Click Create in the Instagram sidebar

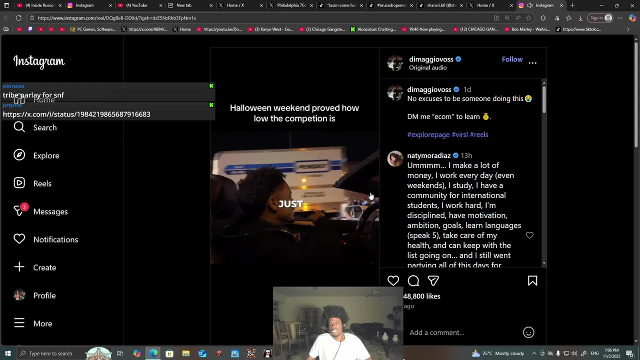point(34,267)
